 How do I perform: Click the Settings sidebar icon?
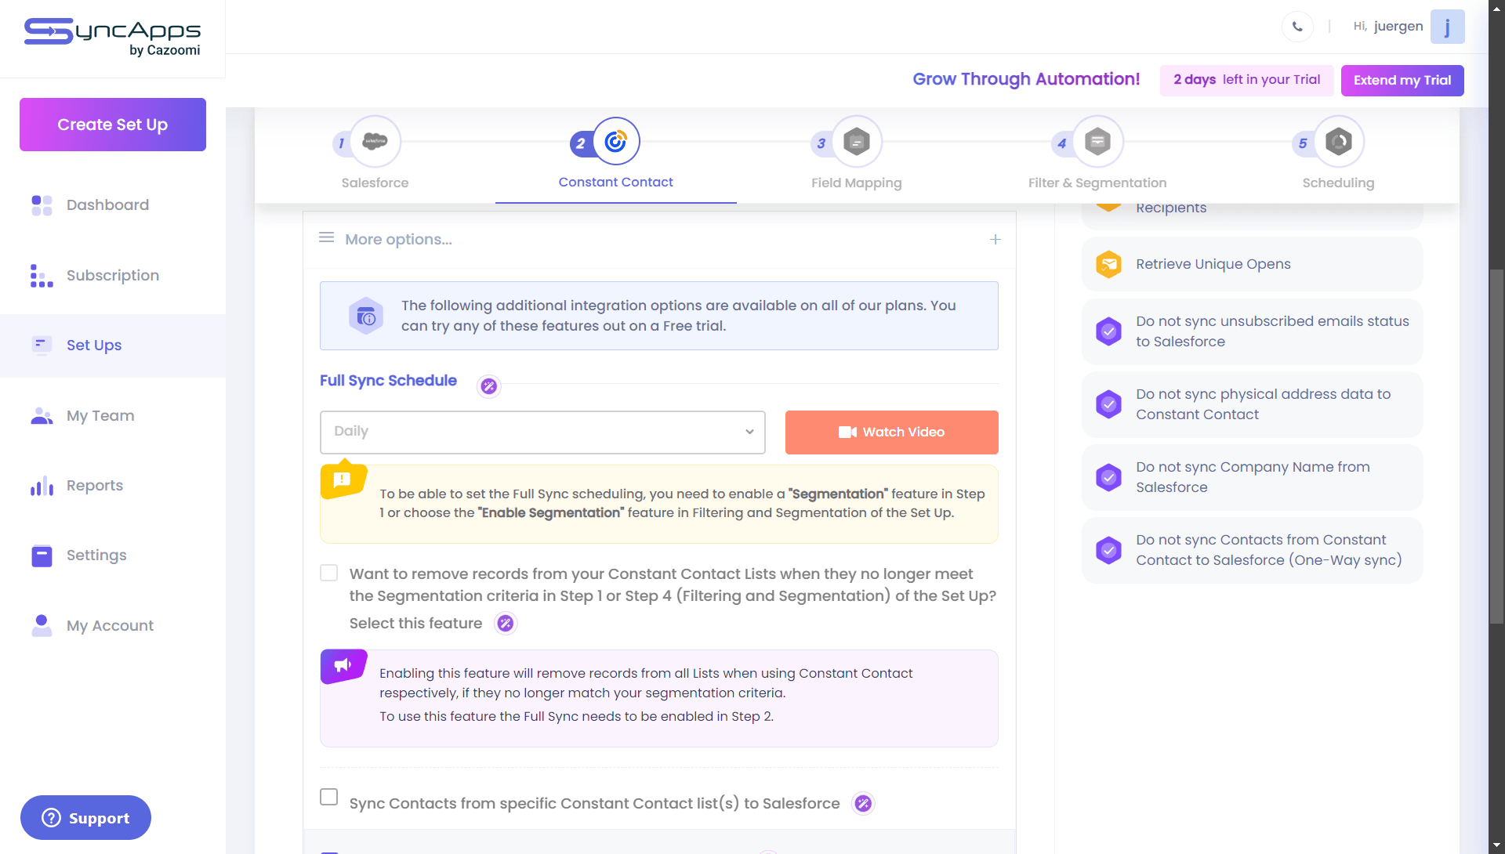(x=42, y=555)
